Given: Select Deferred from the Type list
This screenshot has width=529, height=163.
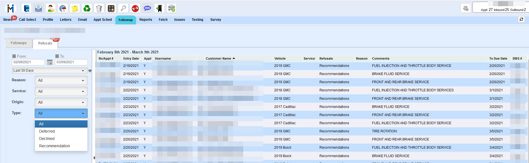Looking at the screenshot, I should (47, 132).
